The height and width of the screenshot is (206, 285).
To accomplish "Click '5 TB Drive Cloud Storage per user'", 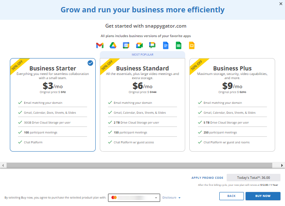I will (226, 122).
